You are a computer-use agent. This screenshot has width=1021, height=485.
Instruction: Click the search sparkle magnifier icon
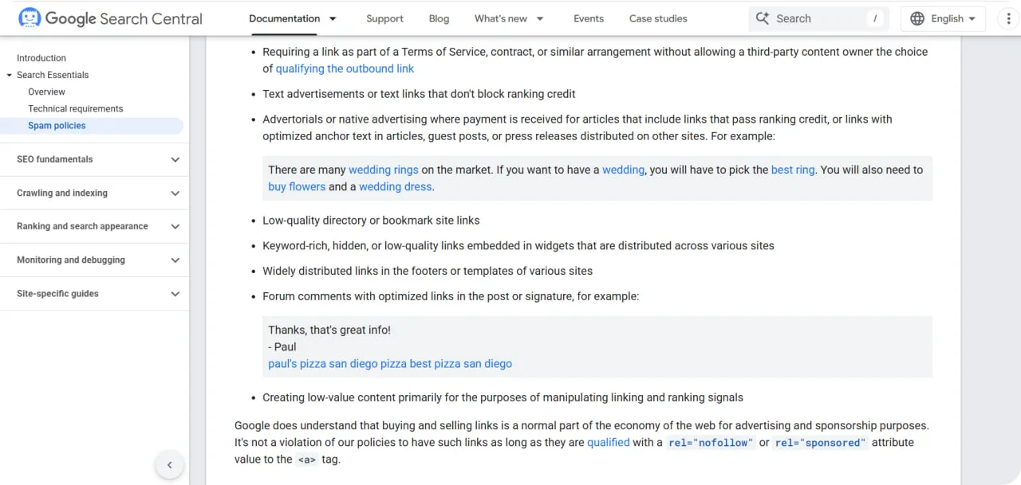tap(763, 18)
